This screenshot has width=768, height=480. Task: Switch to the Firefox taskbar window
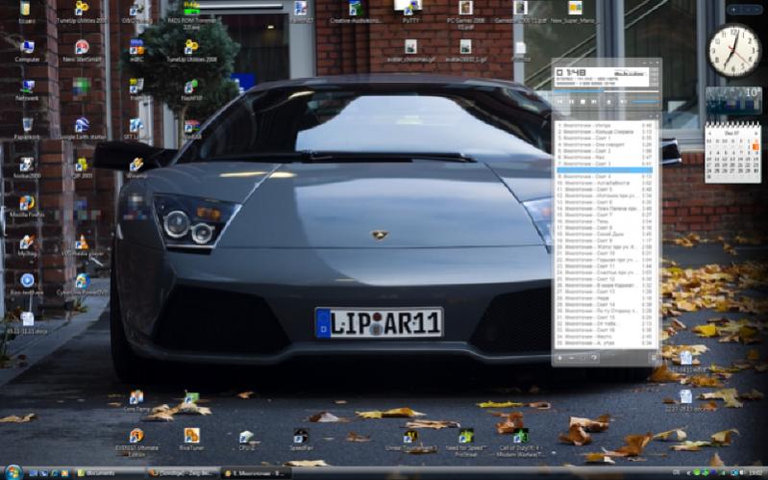point(183,473)
